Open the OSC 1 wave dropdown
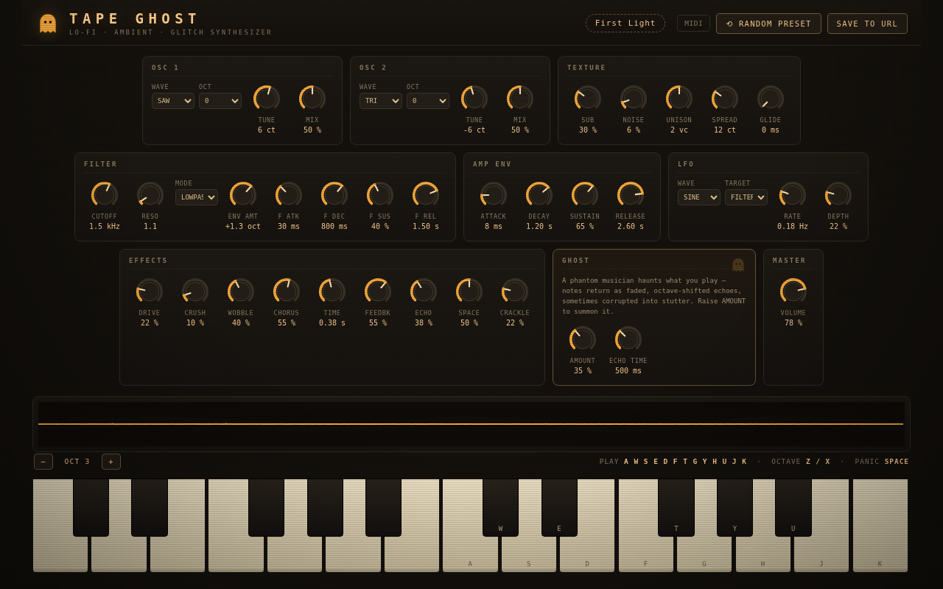The height and width of the screenshot is (589, 943). [173, 101]
